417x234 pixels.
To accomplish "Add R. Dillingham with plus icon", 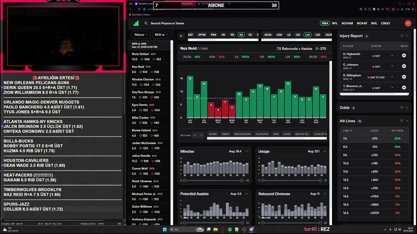I will [404, 77].
